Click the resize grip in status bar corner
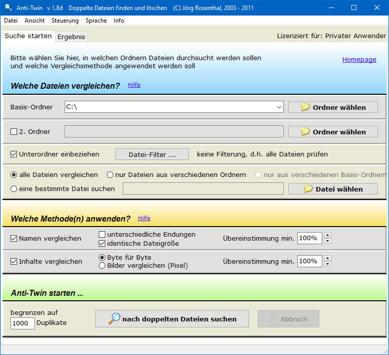The width and height of the screenshot is (389, 355). pyautogui.click(x=386, y=351)
